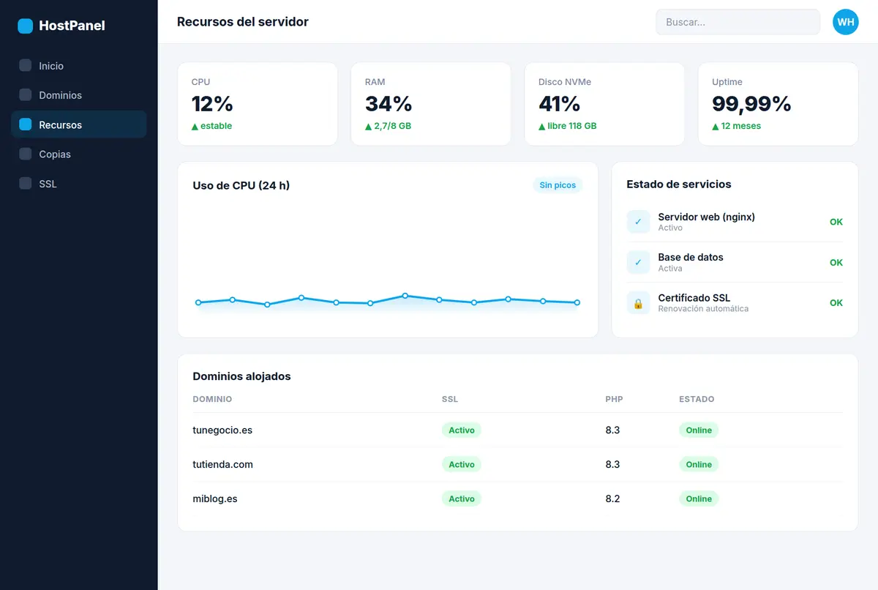Click the Buscar search field
Image resolution: width=878 pixels, height=590 pixels.
click(738, 22)
